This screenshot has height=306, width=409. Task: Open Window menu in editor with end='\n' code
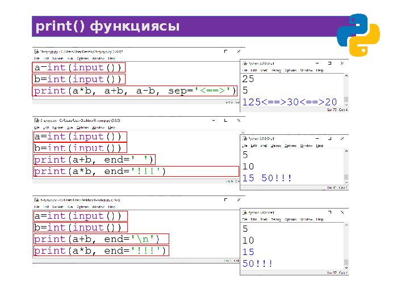(x=98, y=207)
